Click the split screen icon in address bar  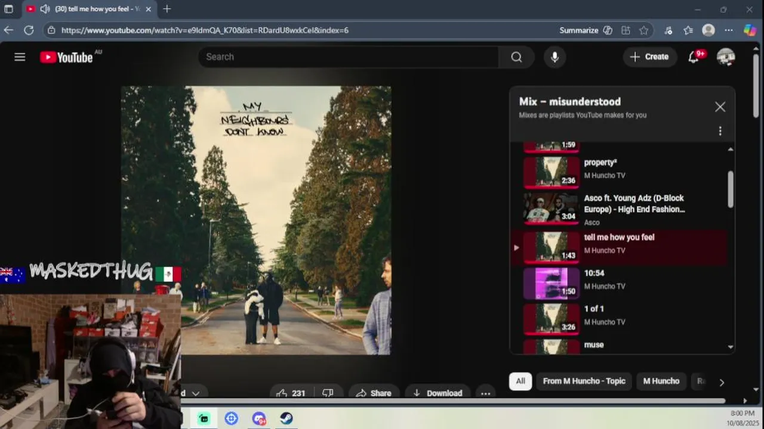626,30
